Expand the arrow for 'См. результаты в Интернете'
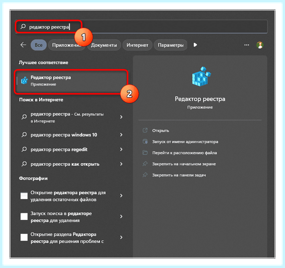The width and height of the screenshot is (285, 268). 121,117
